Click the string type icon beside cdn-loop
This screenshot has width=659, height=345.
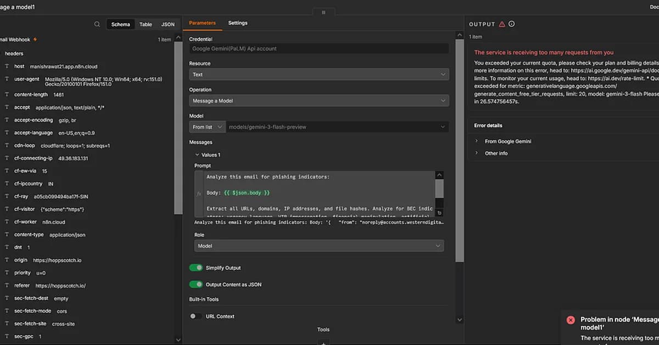(7, 146)
